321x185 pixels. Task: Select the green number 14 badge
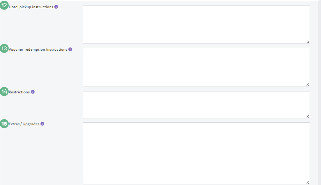(4, 92)
